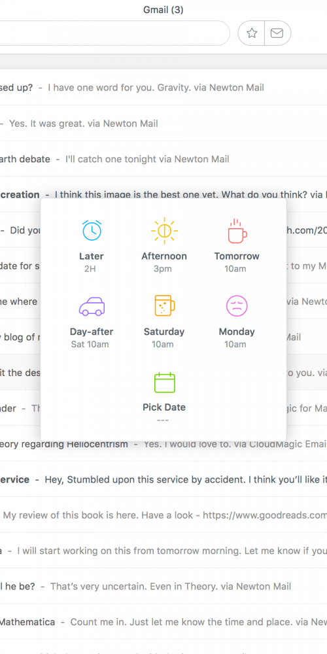The width and height of the screenshot is (327, 654).
Task: Snooze with the Later alarm clock icon
Action: pyautogui.click(x=92, y=230)
